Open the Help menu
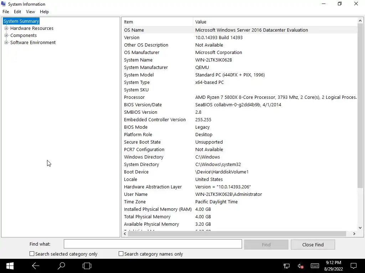 point(44,12)
